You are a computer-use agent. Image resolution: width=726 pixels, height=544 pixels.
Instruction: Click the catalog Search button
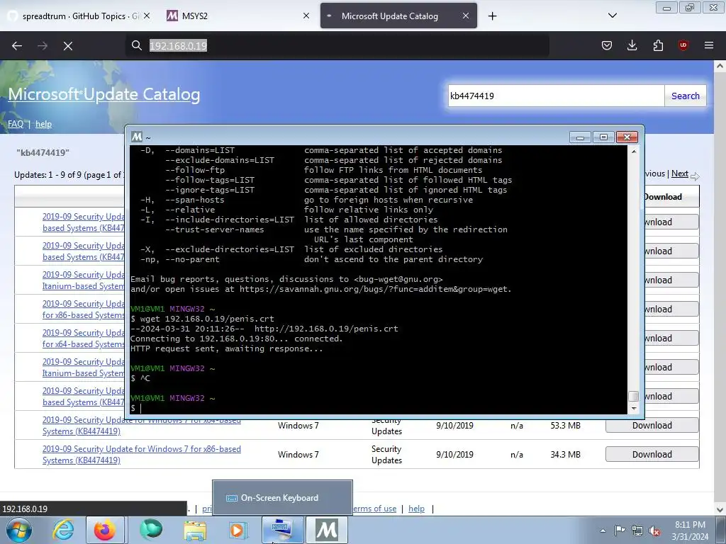686,96
